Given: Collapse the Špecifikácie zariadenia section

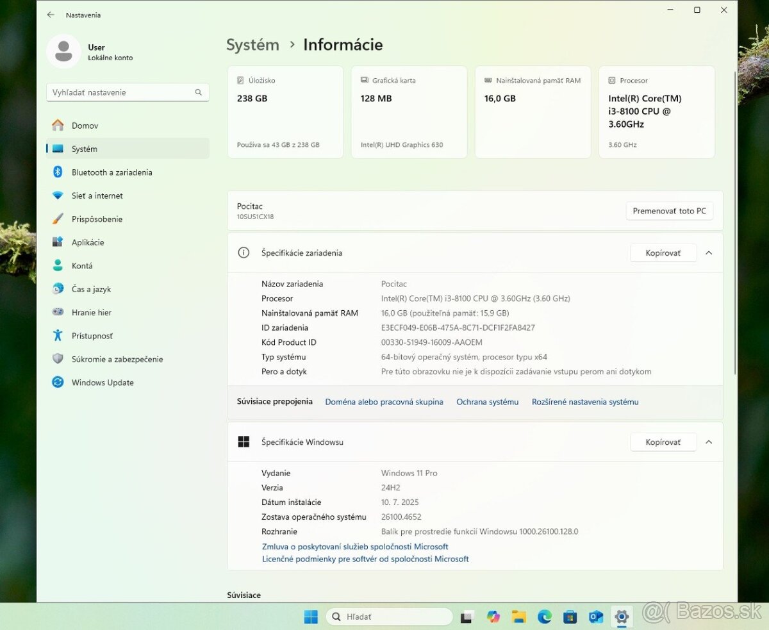Looking at the screenshot, I should pyautogui.click(x=709, y=253).
